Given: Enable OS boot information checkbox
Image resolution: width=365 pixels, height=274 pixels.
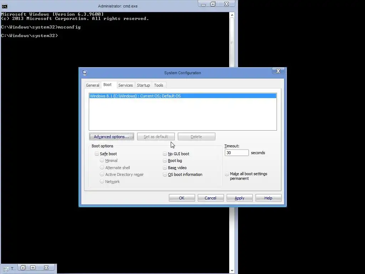Looking at the screenshot, I should click(165, 174).
